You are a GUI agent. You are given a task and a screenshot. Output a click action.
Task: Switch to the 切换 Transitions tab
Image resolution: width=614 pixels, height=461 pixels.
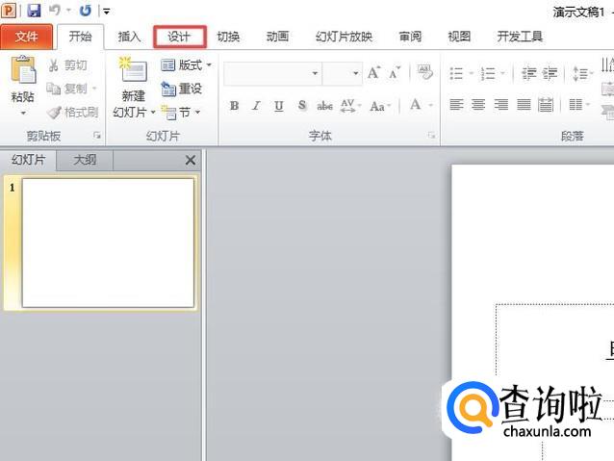point(228,37)
